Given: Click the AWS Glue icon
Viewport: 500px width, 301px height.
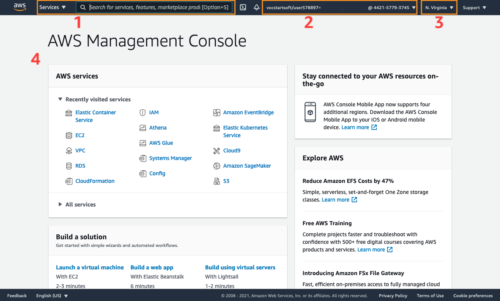Looking at the screenshot, I should [x=143, y=143].
